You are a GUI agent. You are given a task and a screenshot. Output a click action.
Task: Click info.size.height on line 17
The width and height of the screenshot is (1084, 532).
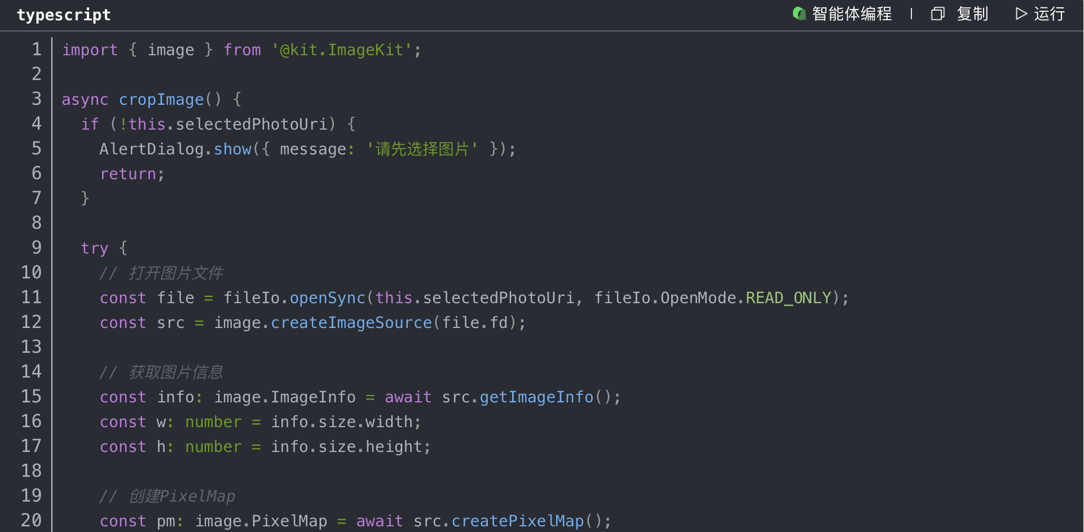pos(347,447)
